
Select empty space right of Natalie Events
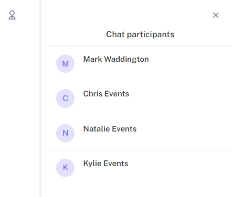(184, 133)
